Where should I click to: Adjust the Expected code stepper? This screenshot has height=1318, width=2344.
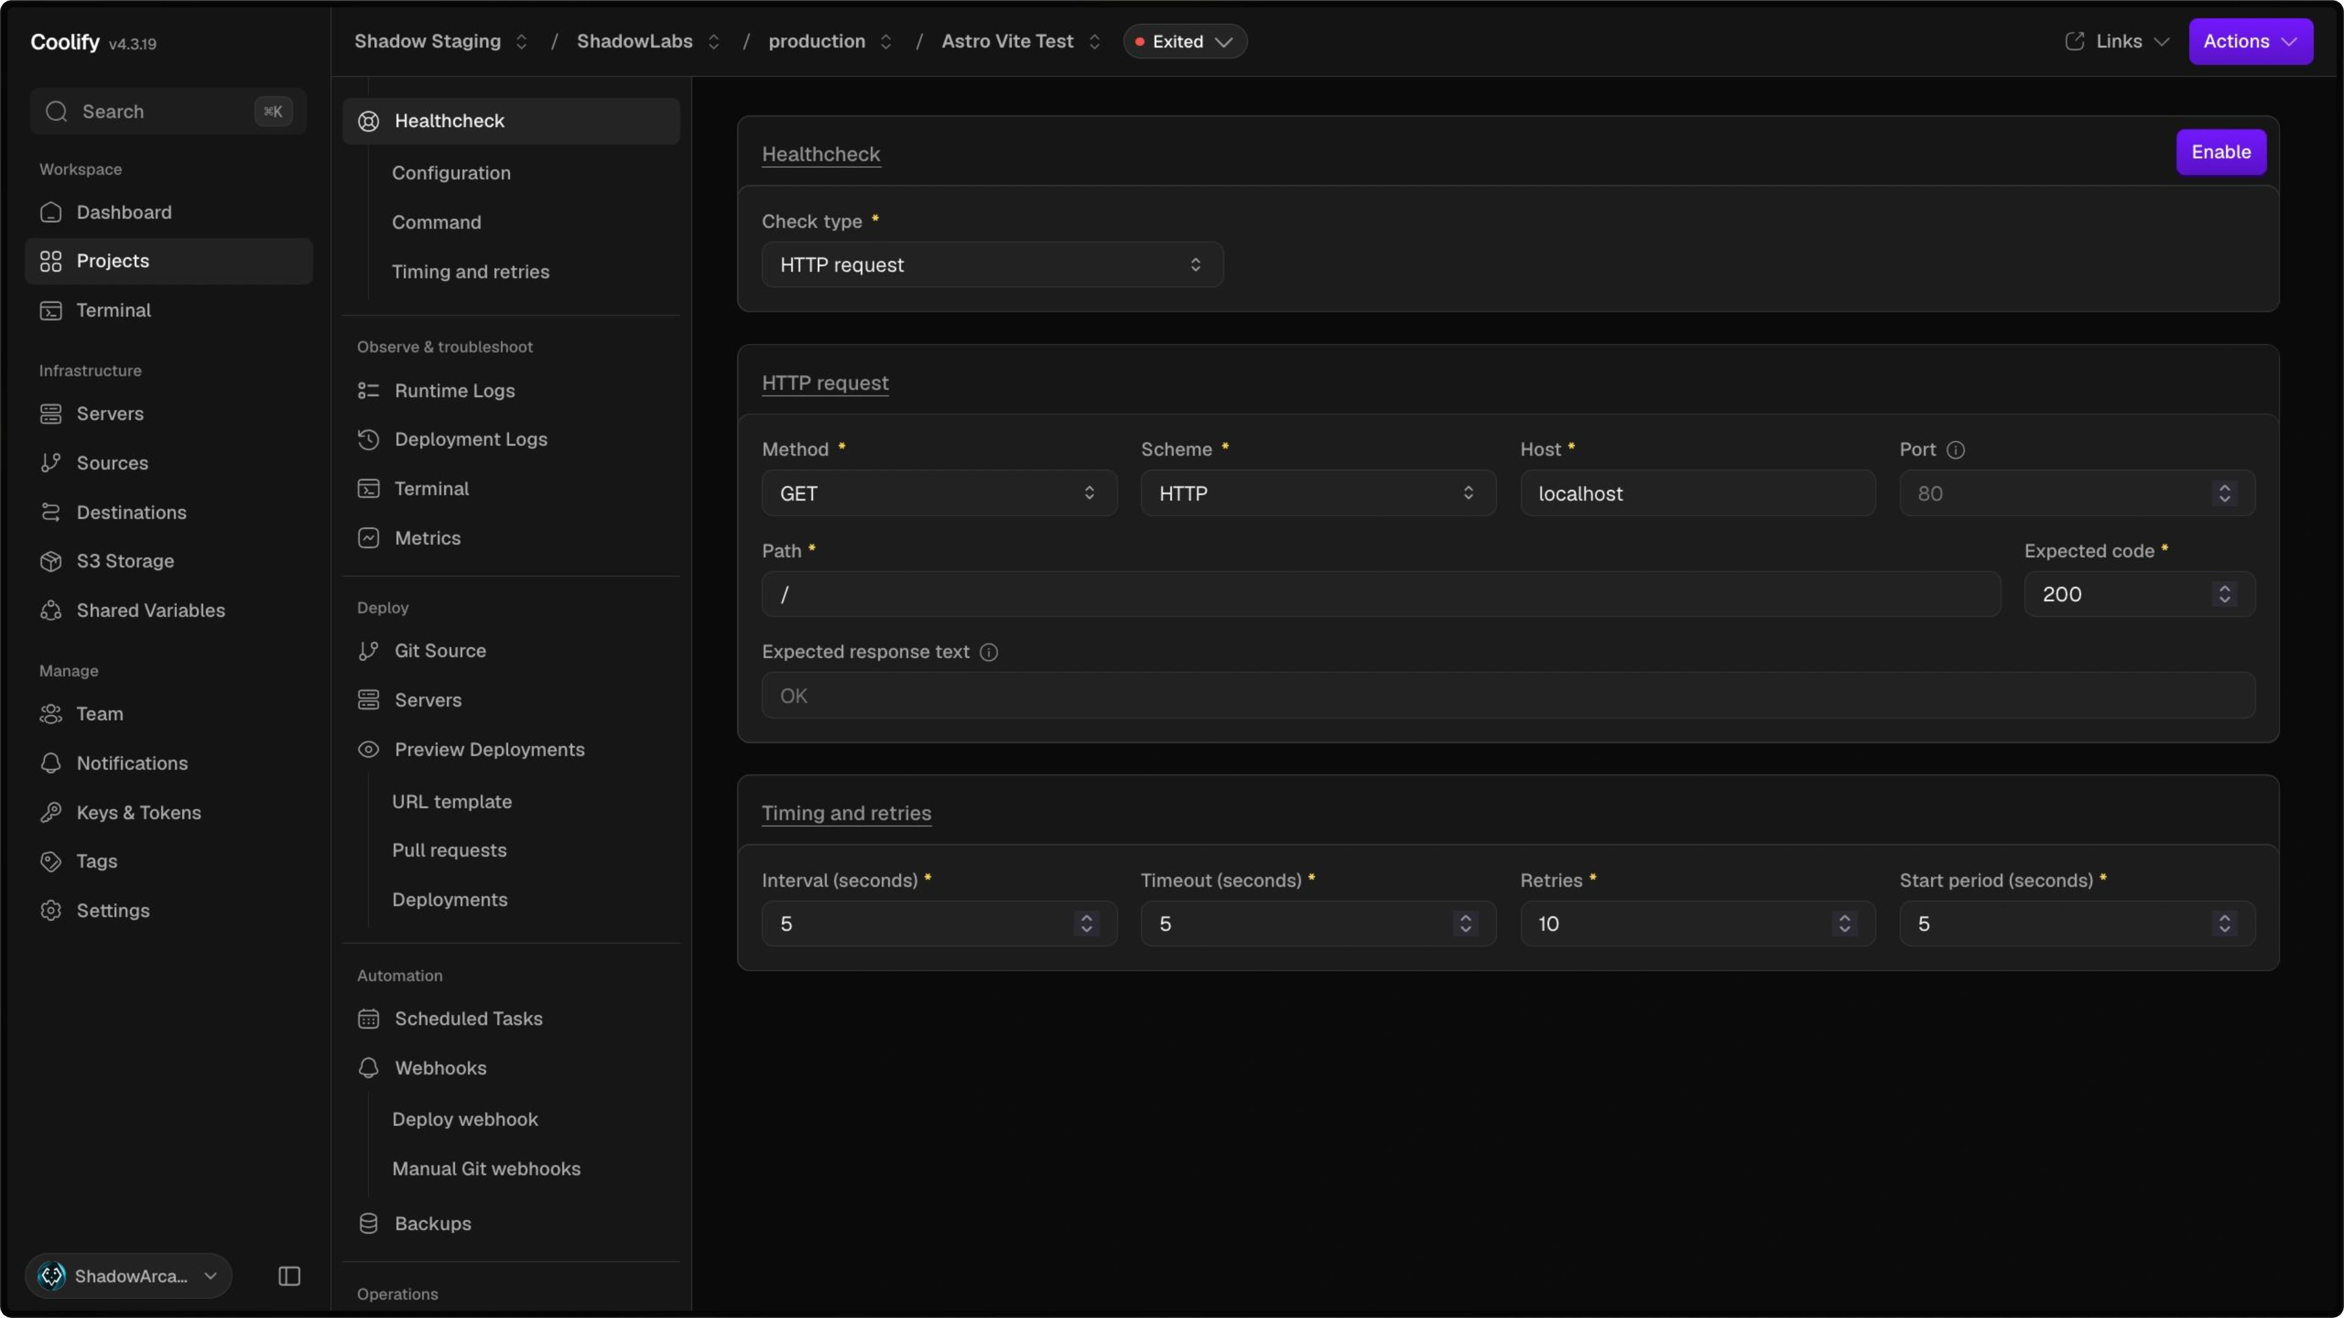[2225, 594]
